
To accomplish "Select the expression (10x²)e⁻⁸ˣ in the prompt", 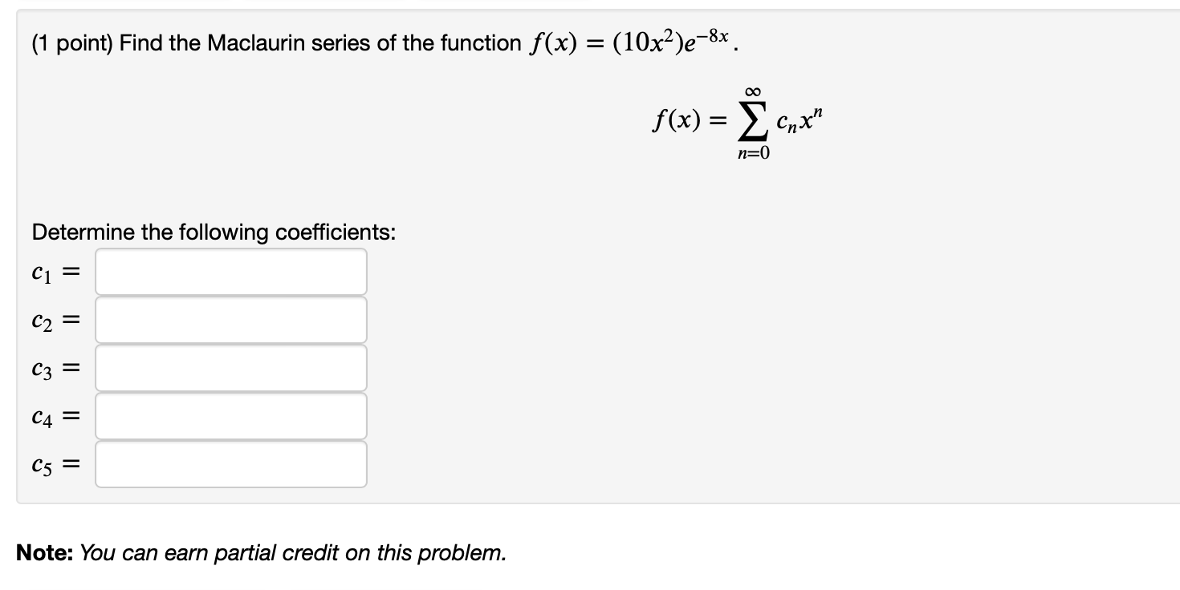I will 670,40.
